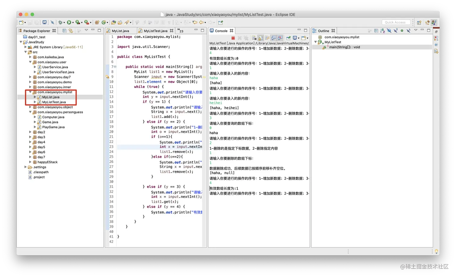Click the Run External Tools icon
The width and height of the screenshot is (456, 277).
[x=87, y=22]
